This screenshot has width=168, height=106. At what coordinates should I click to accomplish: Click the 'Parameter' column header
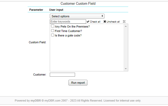[x=36, y=10]
